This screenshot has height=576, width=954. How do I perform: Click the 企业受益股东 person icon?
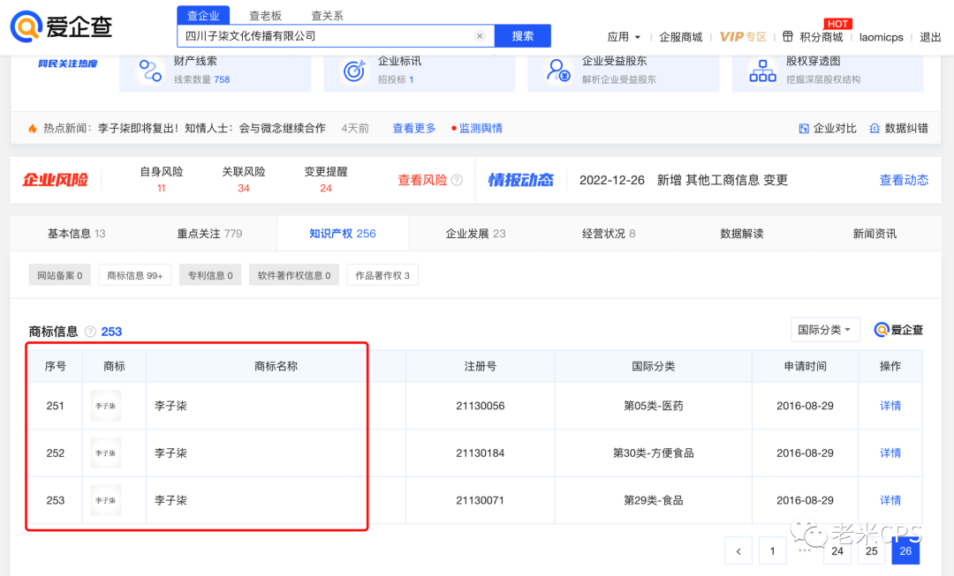pyautogui.click(x=558, y=71)
